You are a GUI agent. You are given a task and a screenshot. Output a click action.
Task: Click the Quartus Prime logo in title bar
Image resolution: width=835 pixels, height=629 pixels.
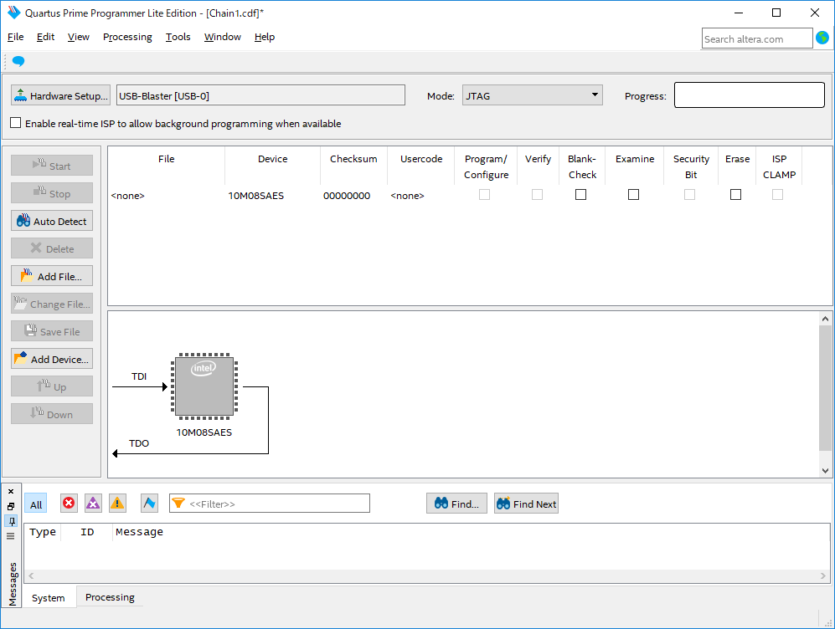pos(13,13)
